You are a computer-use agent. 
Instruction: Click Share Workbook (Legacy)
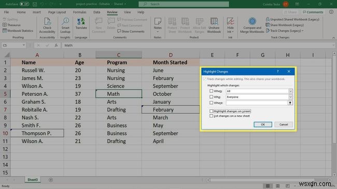coord(285,25)
